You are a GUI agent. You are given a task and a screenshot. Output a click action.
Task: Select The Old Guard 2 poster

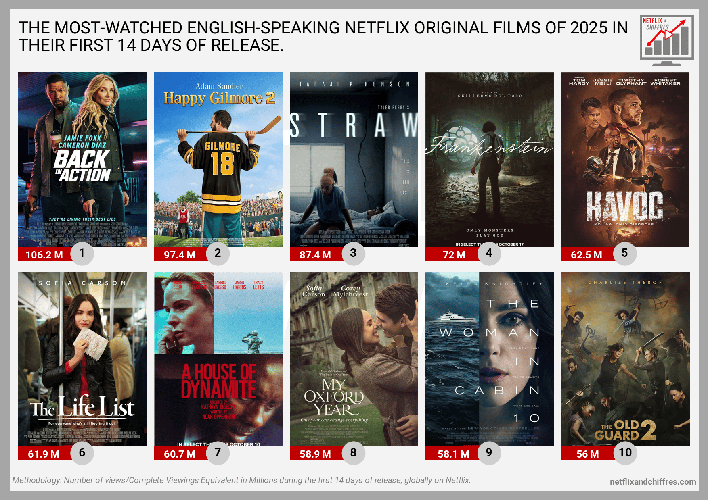[625, 359]
